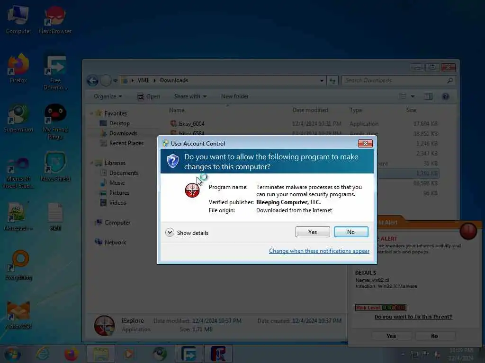Open My Friend Pingu desktop shortcut
This screenshot has height=363, width=485.
click(55, 121)
